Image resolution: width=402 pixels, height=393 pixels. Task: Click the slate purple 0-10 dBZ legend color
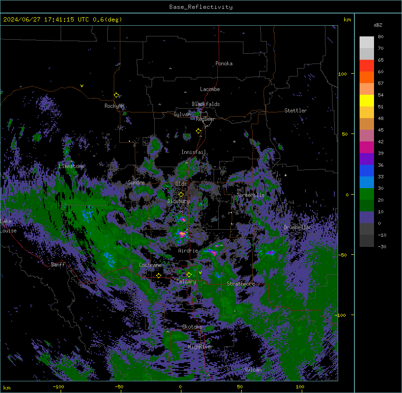click(367, 218)
